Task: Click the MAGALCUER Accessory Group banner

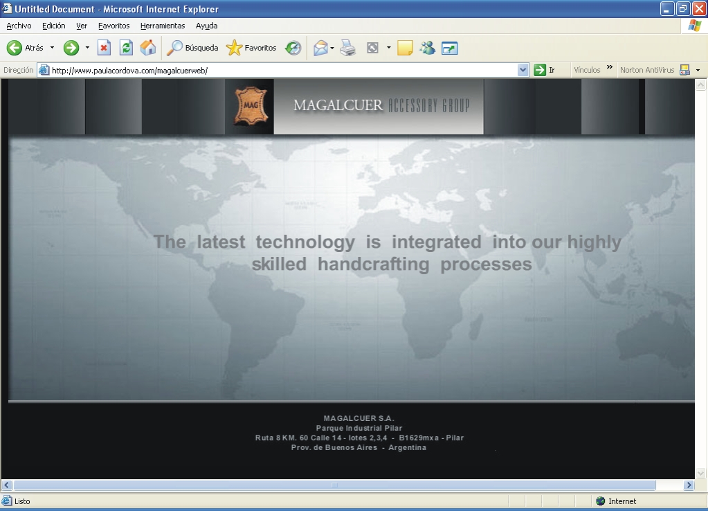Action: 379,106
